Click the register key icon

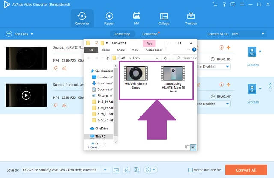pos(224,4)
